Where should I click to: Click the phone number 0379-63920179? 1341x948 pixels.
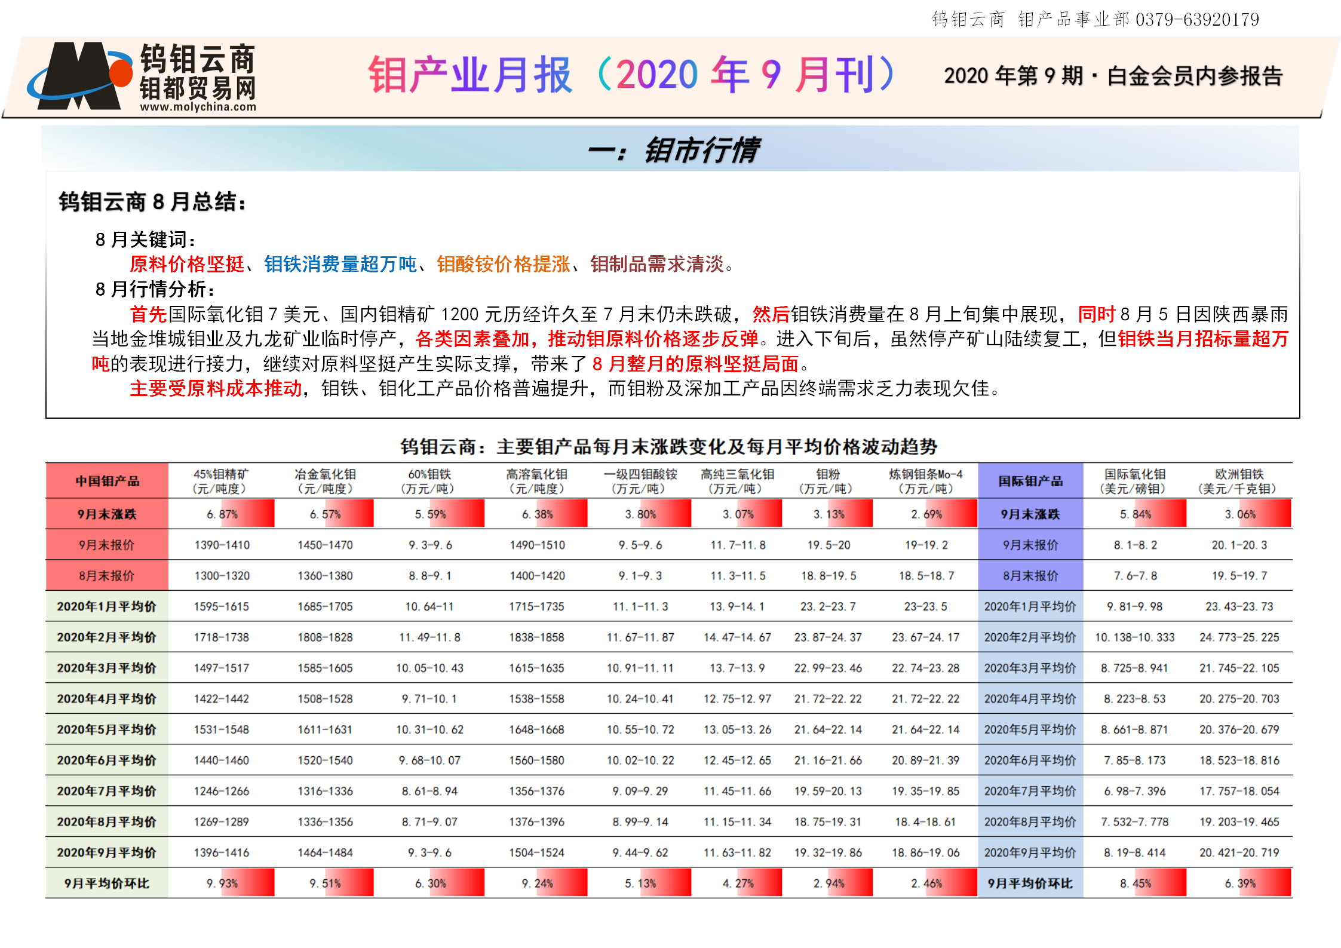[x=1197, y=20]
